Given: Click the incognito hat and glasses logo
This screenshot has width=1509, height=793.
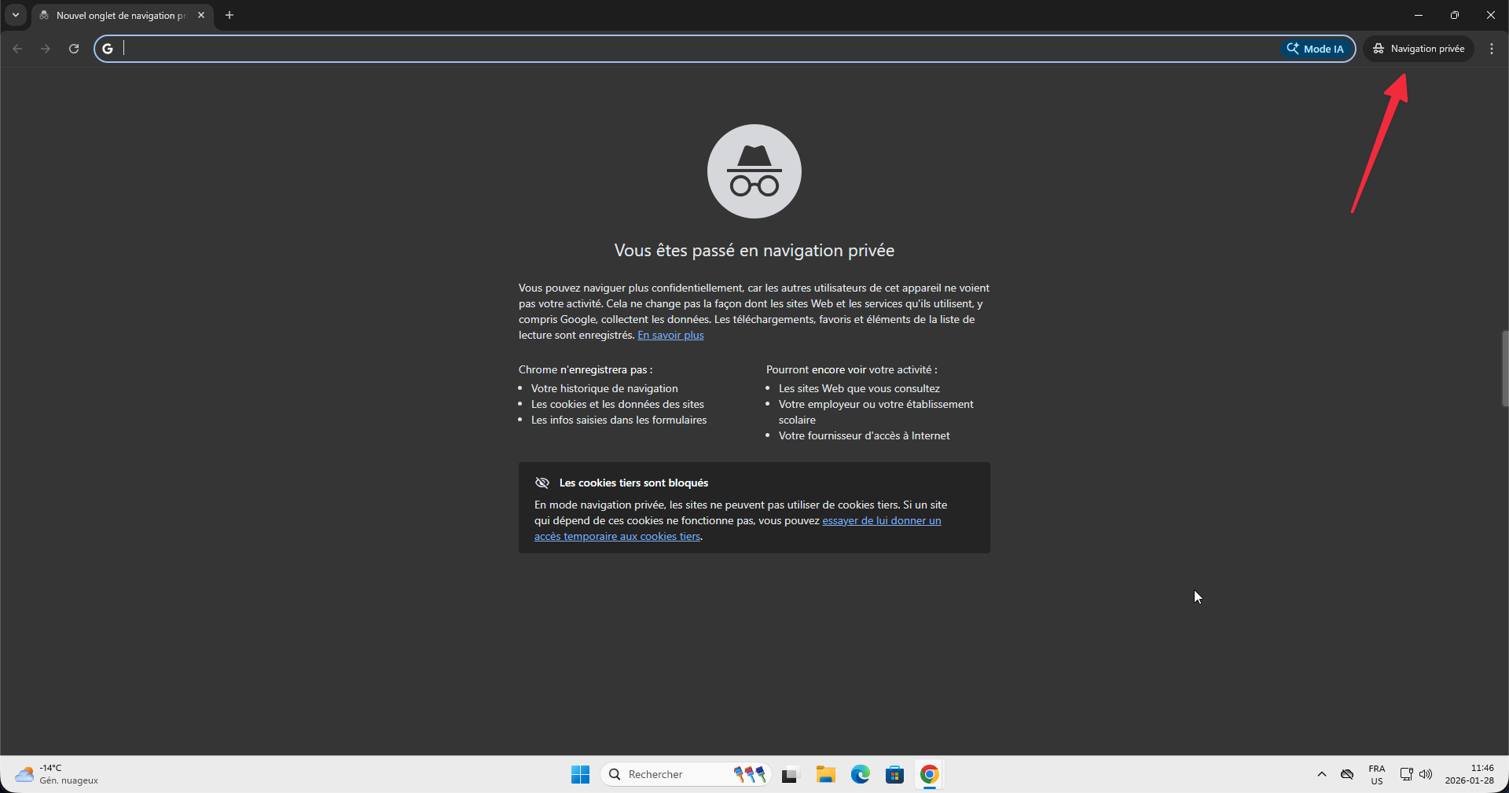Looking at the screenshot, I should click(754, 171).
